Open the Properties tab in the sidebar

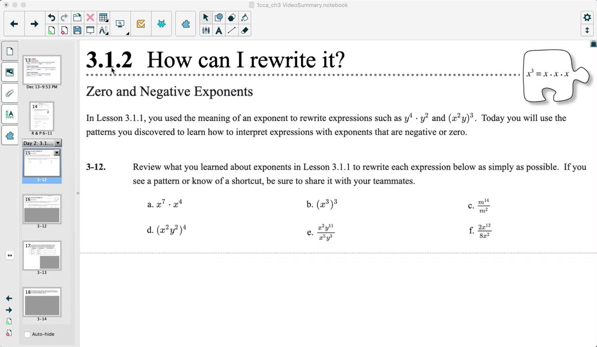click(10, 115)
